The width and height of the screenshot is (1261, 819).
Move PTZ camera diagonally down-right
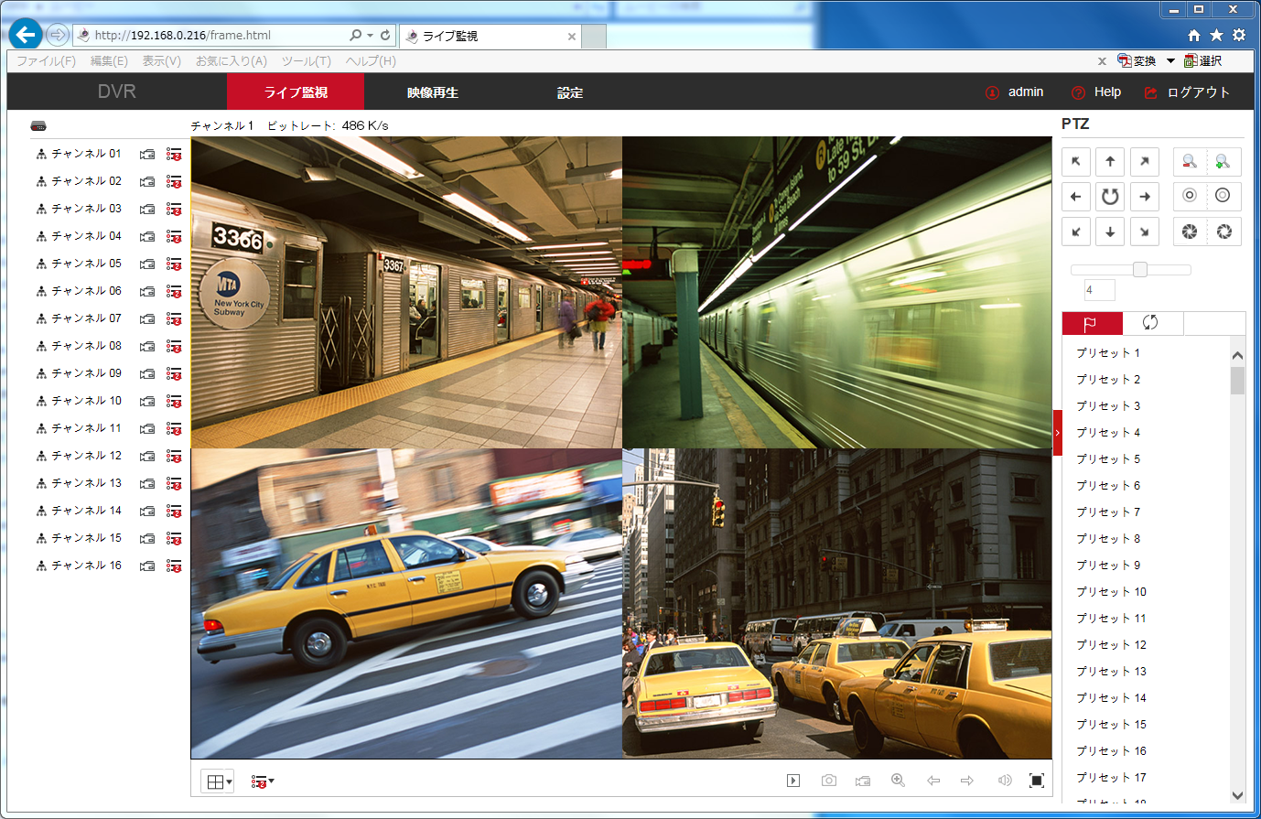coord(1144,232)
